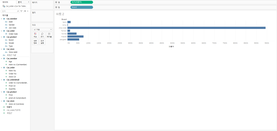This screenshot has height=131, width=277.
Task: Select the 합계(매출액) pill on Columns
Action: (x=82, y=2)
